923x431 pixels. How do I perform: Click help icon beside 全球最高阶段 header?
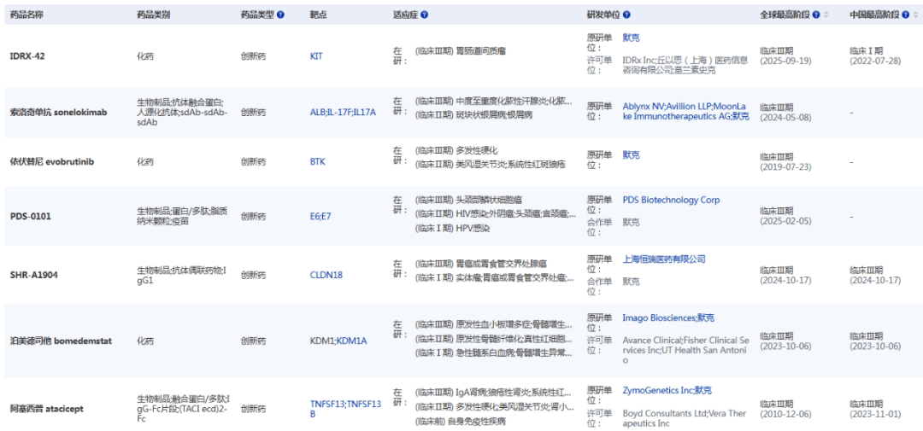tap(815, 15)
